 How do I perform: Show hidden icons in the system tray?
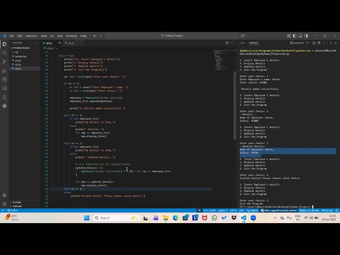coord(275,218)
